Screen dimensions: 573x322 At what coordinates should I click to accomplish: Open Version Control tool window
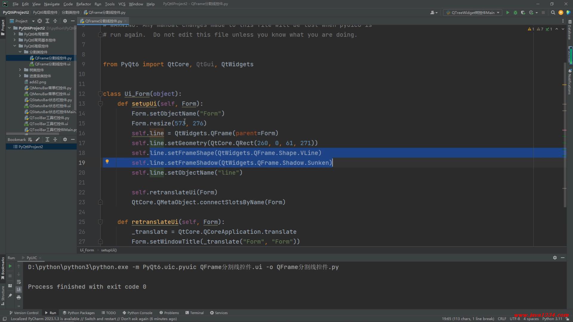(24, 313)
